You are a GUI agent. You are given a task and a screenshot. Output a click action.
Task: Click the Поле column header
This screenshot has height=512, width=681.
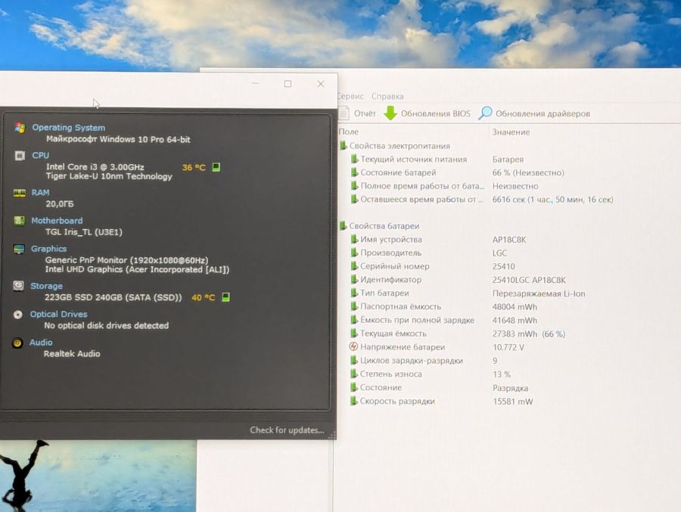click(x=348, y=132)
